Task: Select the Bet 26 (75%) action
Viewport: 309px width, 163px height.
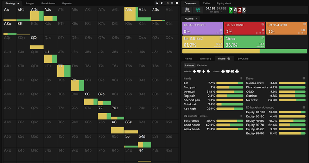Action: [245, 29]
